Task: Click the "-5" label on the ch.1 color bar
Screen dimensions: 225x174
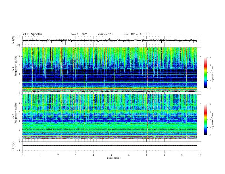Action: pyautogui.click(x=209, y=73)
